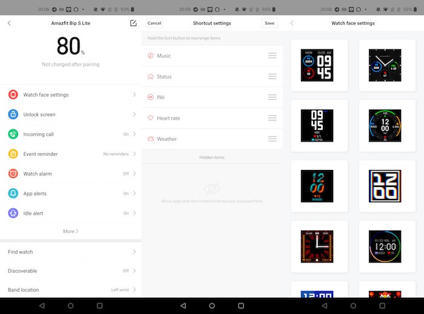Go back from Watch face settings screen
424x314 pixels.
(x=292, y=23)
